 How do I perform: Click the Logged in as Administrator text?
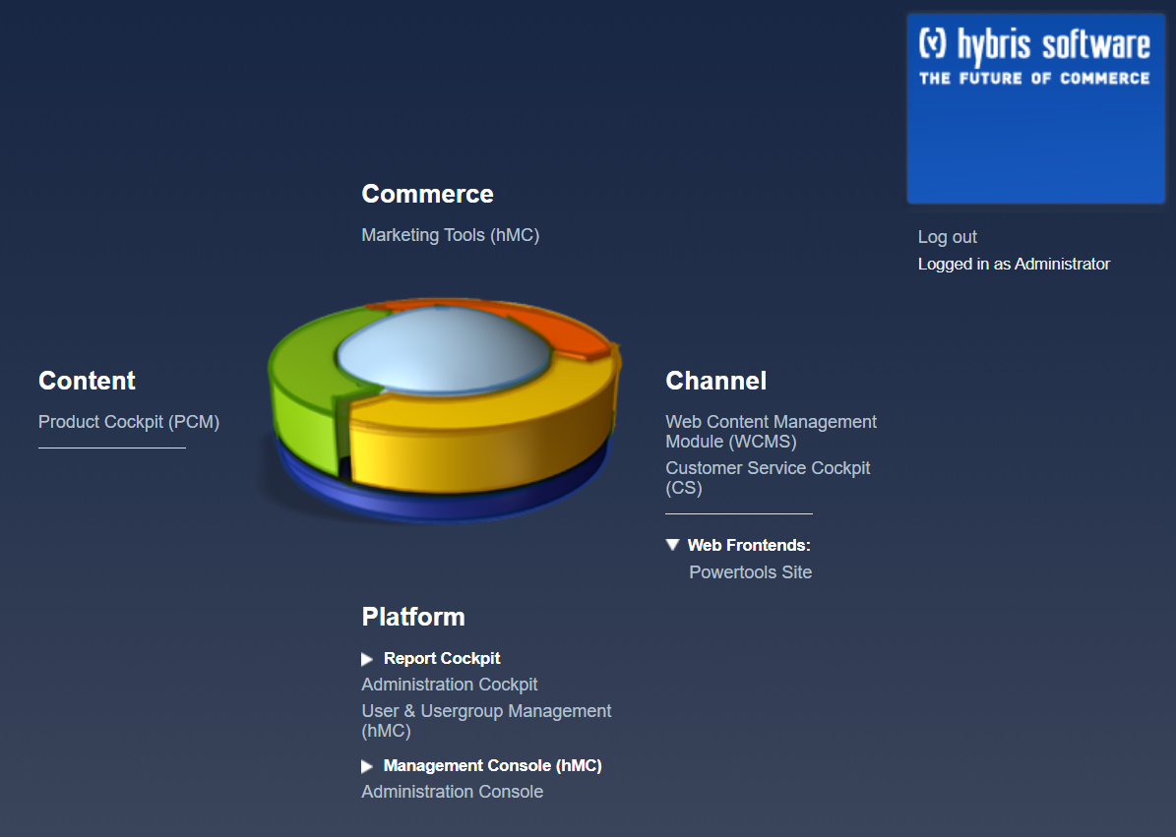(x=1014, y=264)
